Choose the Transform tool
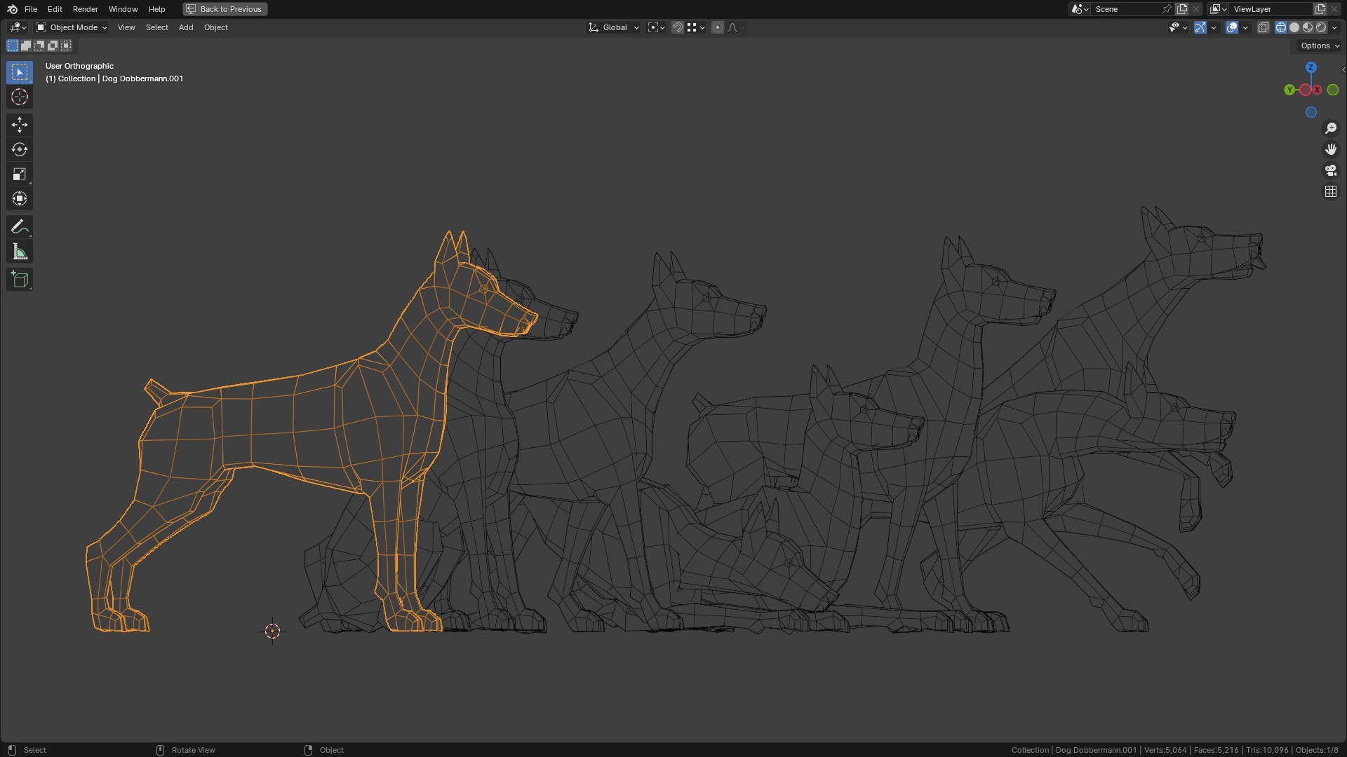Image resolution: width=1347 pixels, height=757 pixels. coord(20,198)
